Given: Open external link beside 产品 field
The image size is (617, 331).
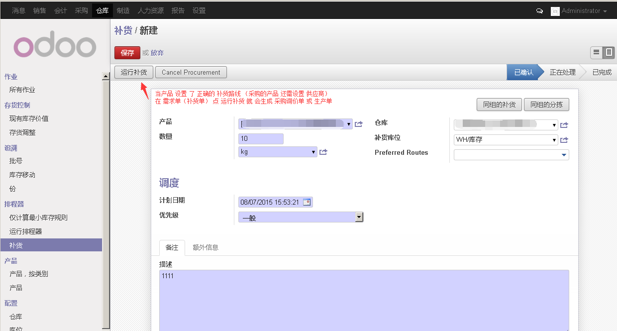Looking at the screenshot, I should pyautogui.click(x=358, y=124).
